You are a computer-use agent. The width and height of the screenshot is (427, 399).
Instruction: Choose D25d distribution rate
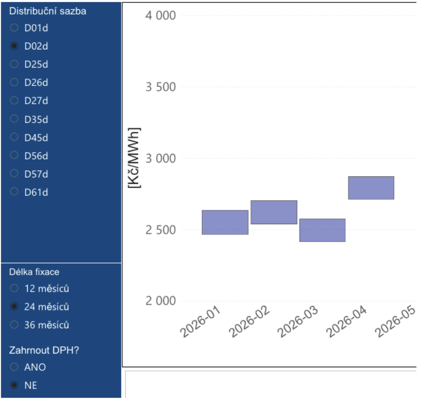(15, 64)
